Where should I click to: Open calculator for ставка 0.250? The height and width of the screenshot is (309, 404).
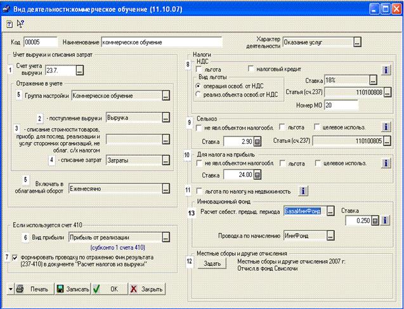[x=375, y=221]
